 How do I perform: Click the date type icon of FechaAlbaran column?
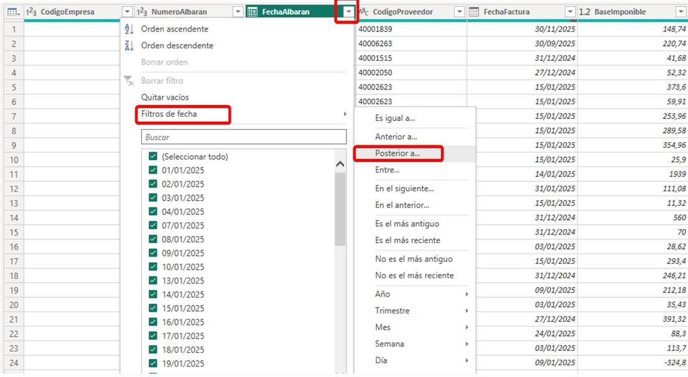(x=253, y=12)
